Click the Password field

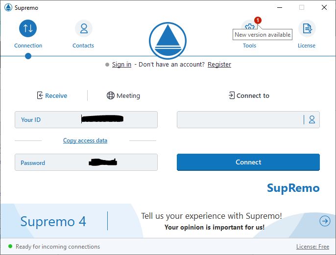[x=86, y=162]
